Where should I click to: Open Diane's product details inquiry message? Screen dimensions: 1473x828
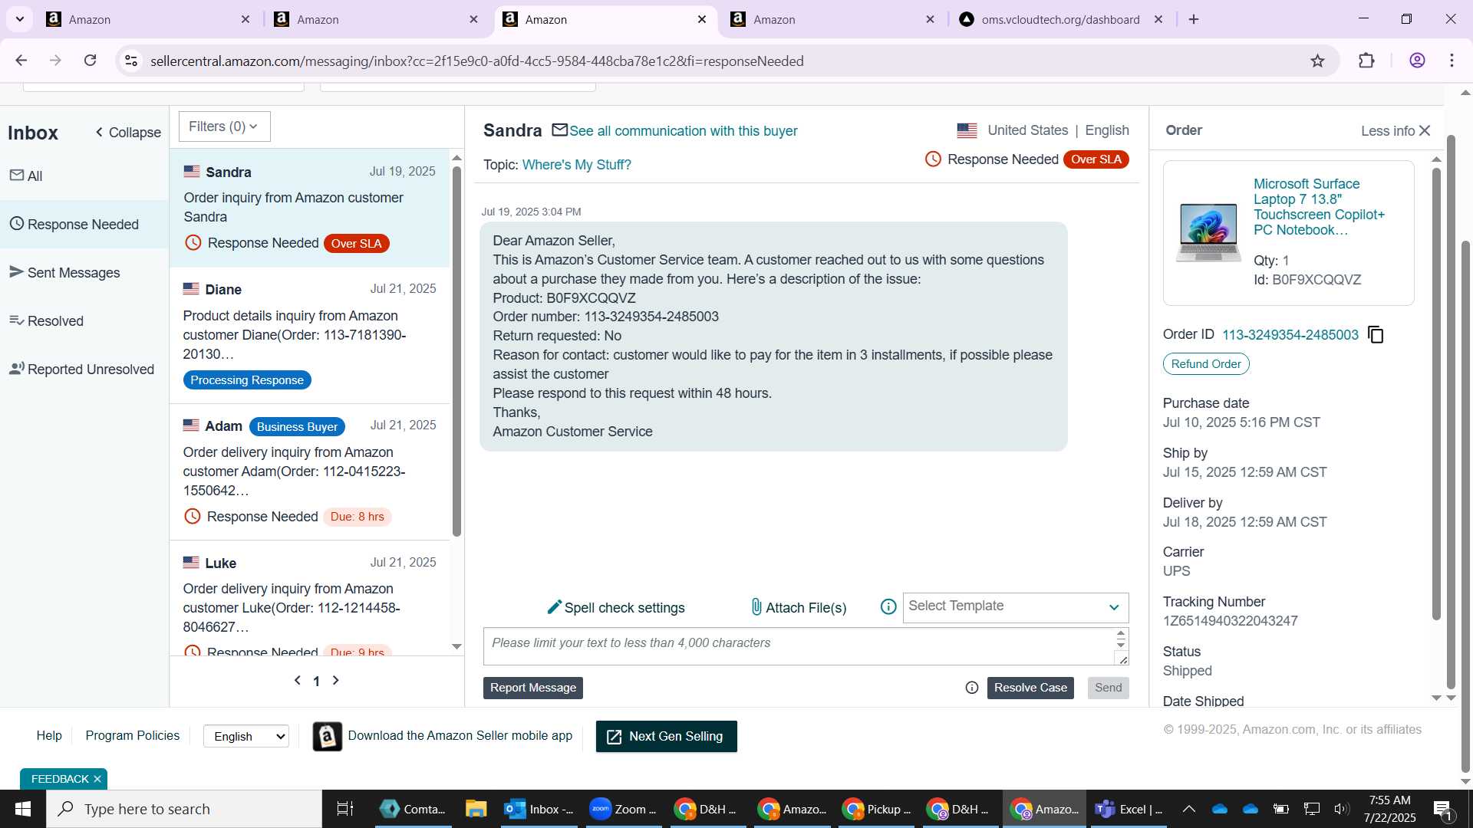pyautogui.click(x=310, y=336)
